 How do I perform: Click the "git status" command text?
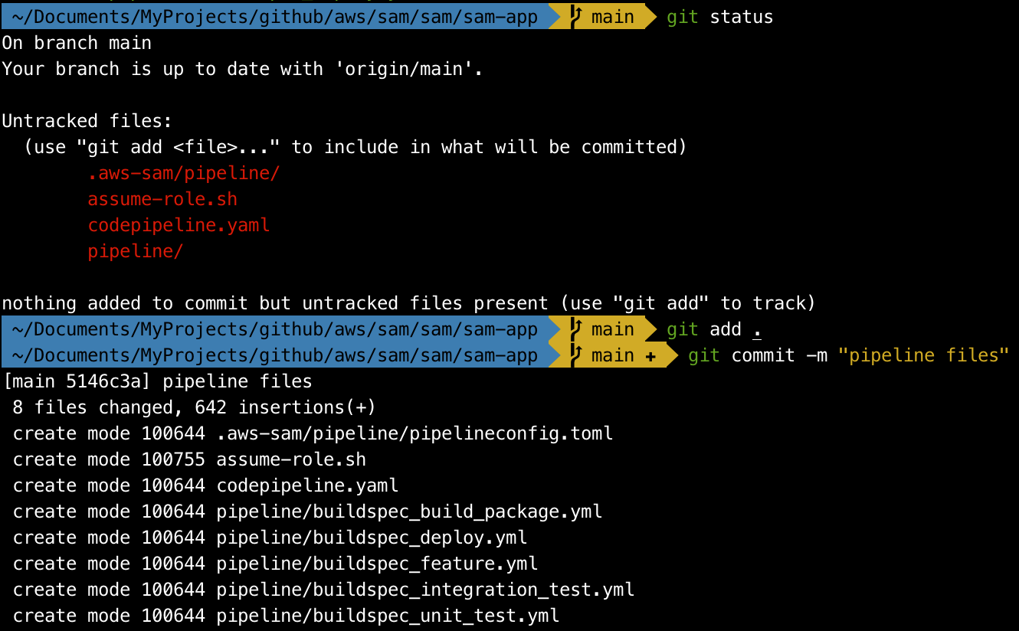(719, 17)
